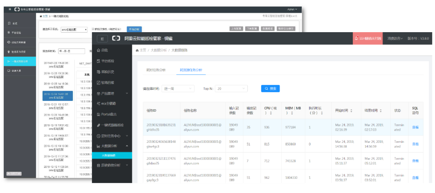Select 大数据链路 submenu in front sidebar
The image size is (435, 193).
point(112,155)
